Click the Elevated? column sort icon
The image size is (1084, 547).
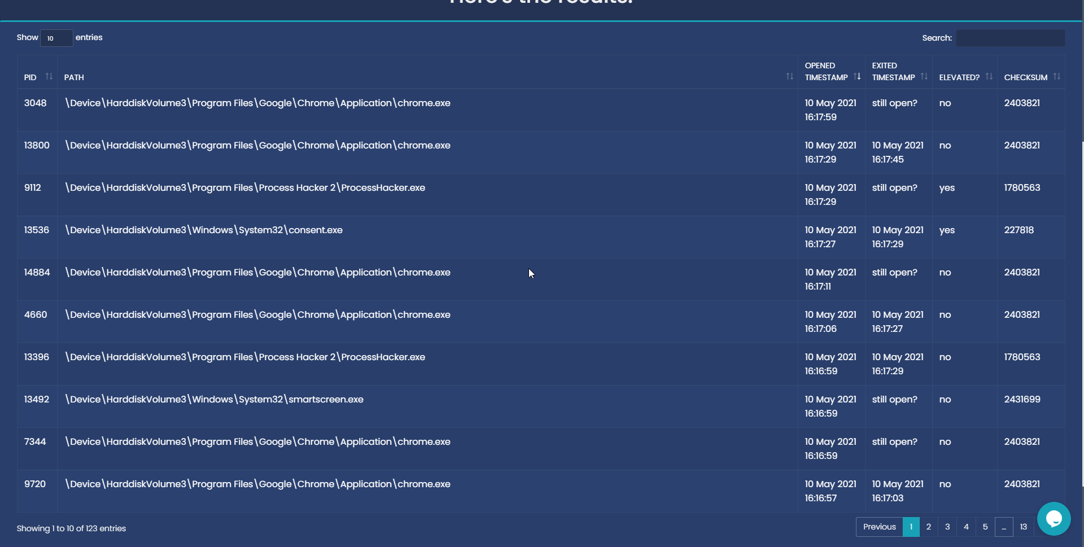click(989, 77)
